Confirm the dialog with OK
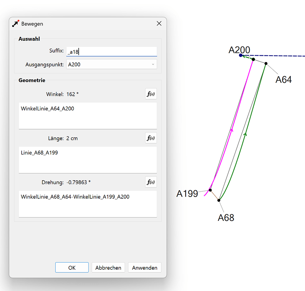Screen dimensions: 305x291 72,268
